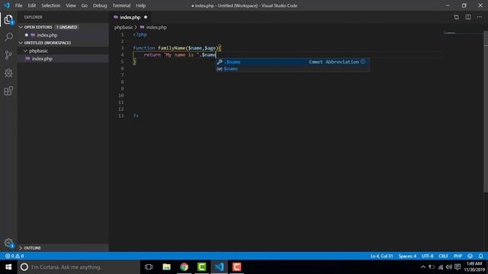488x274 pixels.
Task: Select index.php in the phpbasic folder
Action: [63, 59]
